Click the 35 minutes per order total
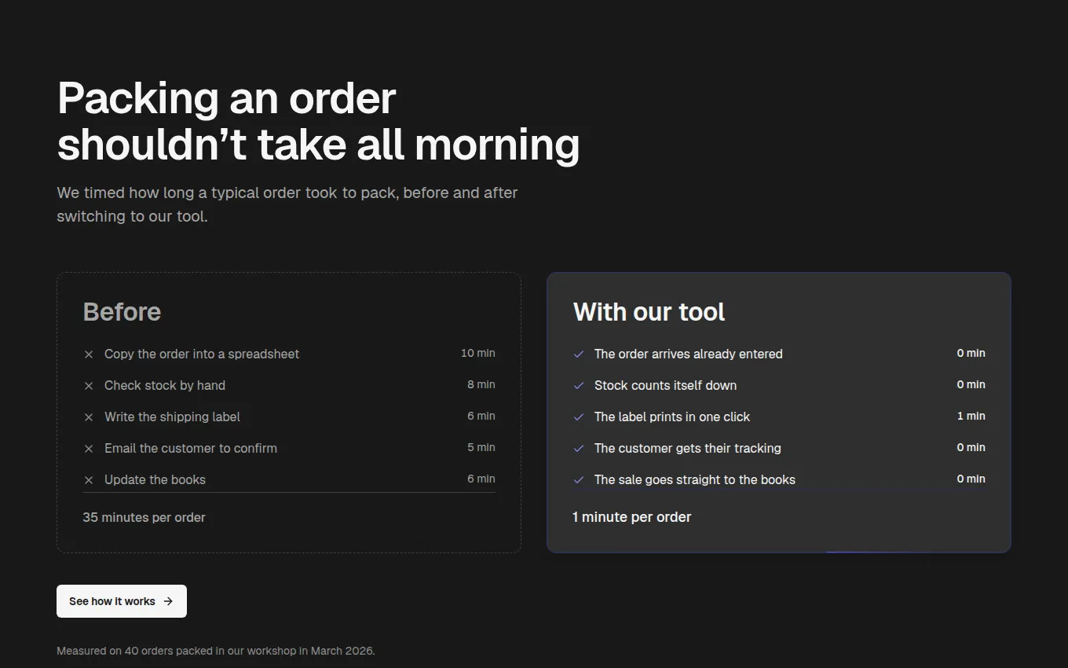The height and width of the screenshot is (668, 1068). point(144,517)
